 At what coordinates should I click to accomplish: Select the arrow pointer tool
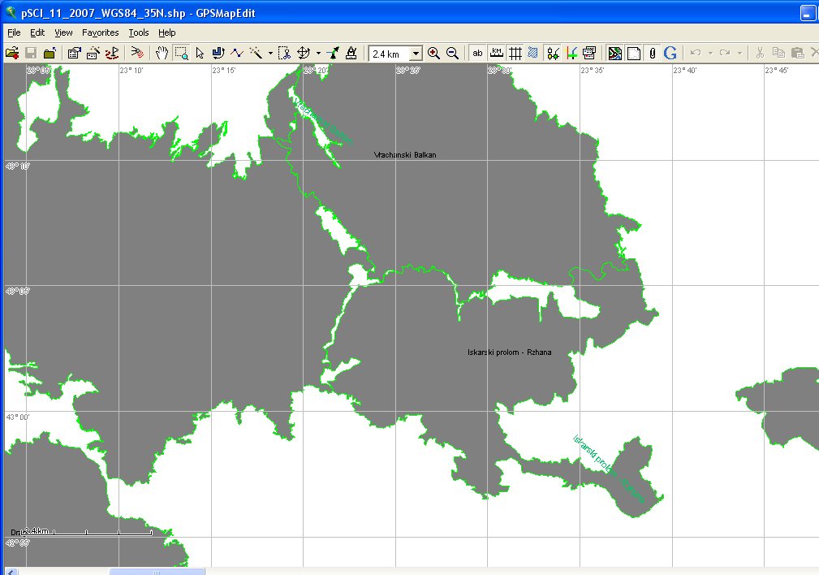click(x=200, y=53)
